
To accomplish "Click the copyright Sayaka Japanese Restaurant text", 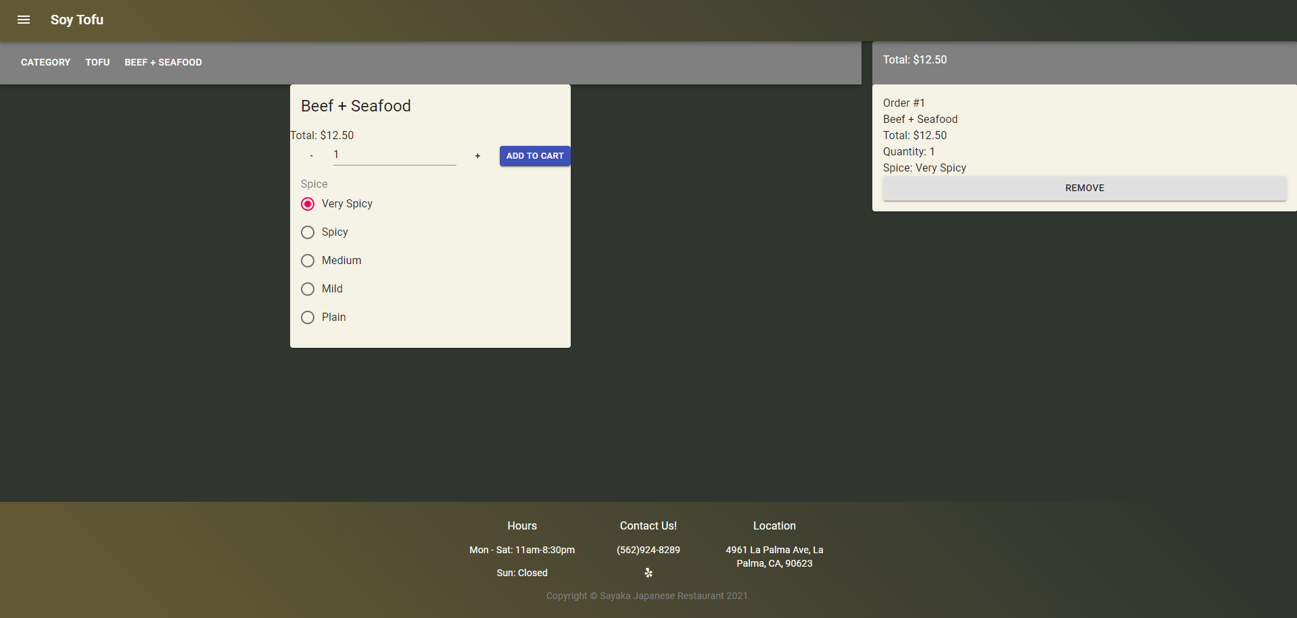I will 648,596.
